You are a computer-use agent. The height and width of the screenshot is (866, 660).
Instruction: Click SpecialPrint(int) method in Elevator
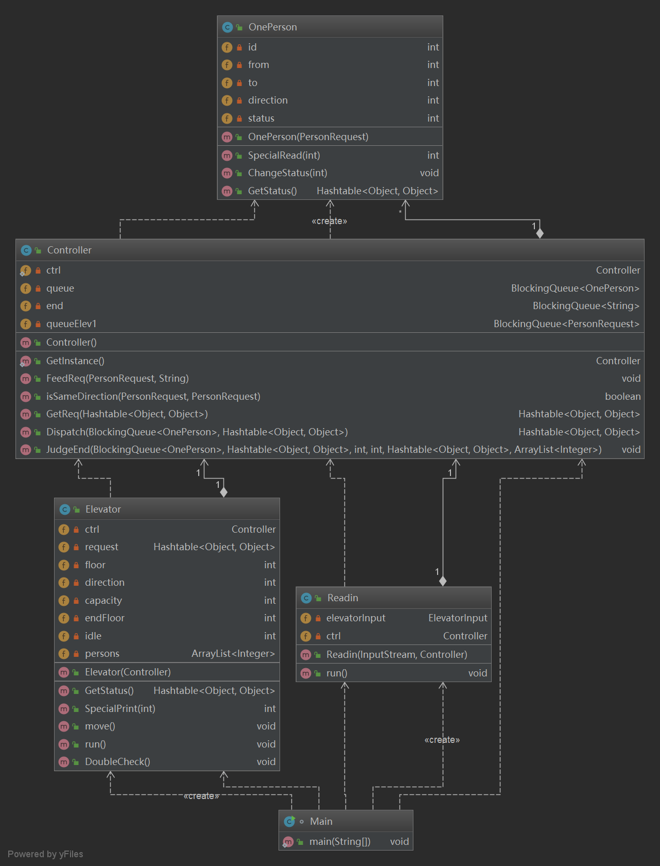(x=120, y=708)
